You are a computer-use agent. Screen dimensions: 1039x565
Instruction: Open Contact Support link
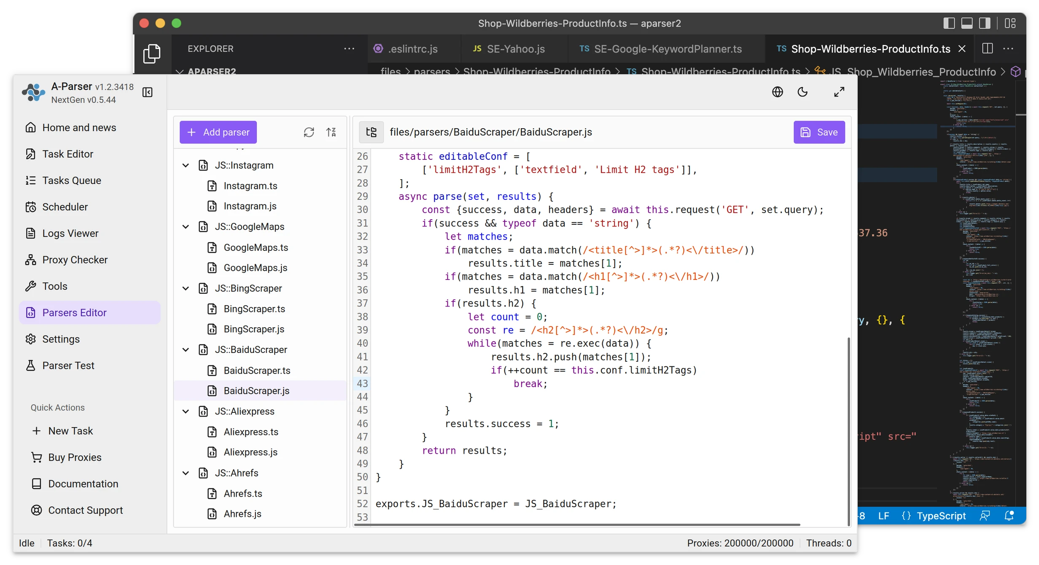point(77,510)
